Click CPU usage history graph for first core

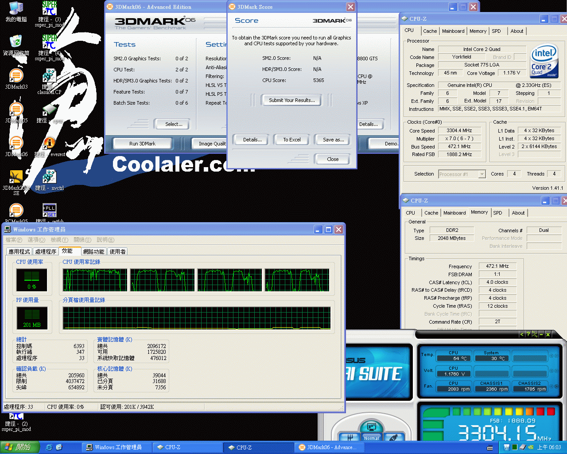pyautogui.click(x=95, y=280)
